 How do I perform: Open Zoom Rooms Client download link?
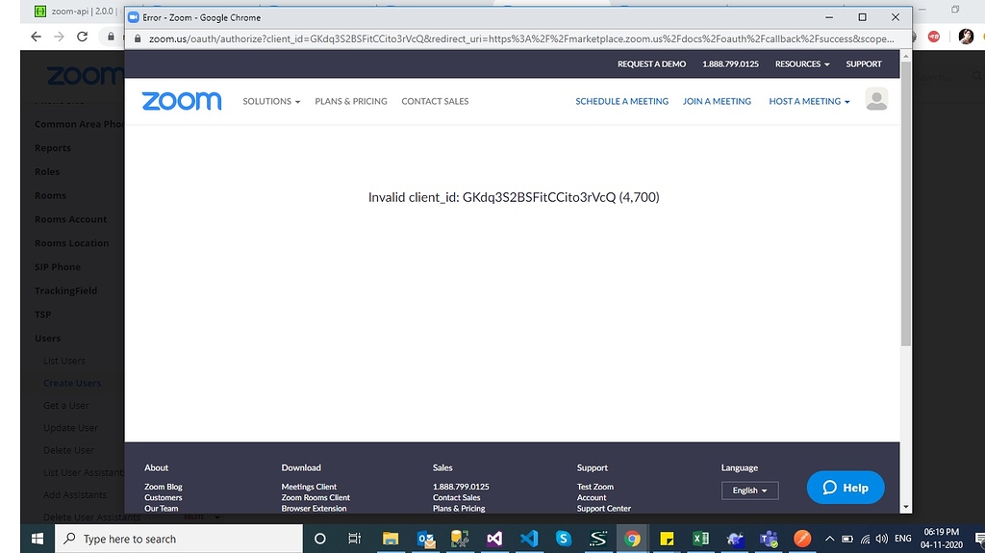[x=316, y=497]
